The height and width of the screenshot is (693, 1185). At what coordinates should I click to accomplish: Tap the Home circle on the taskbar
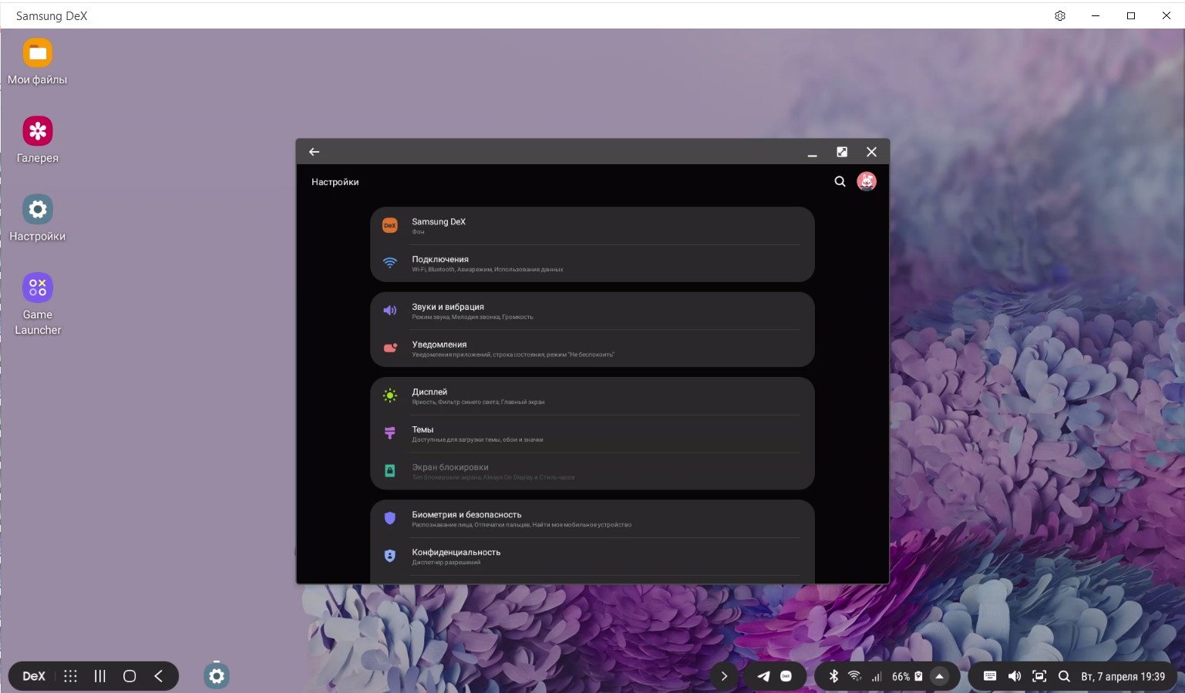point(130,676)
